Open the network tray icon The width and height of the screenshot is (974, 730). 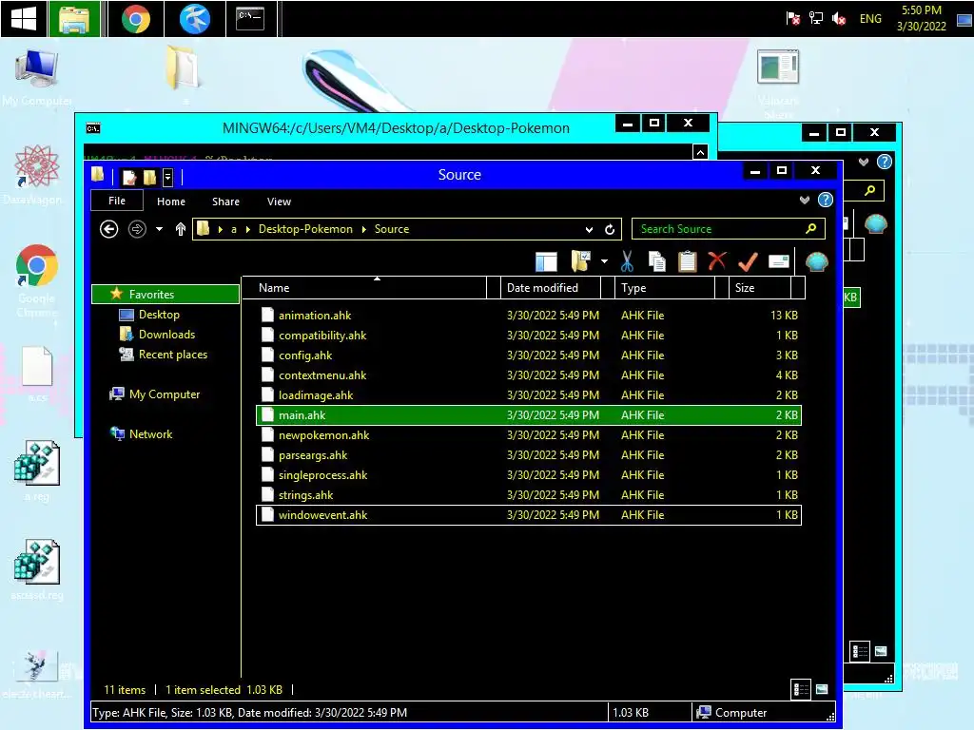coord(815,19)
